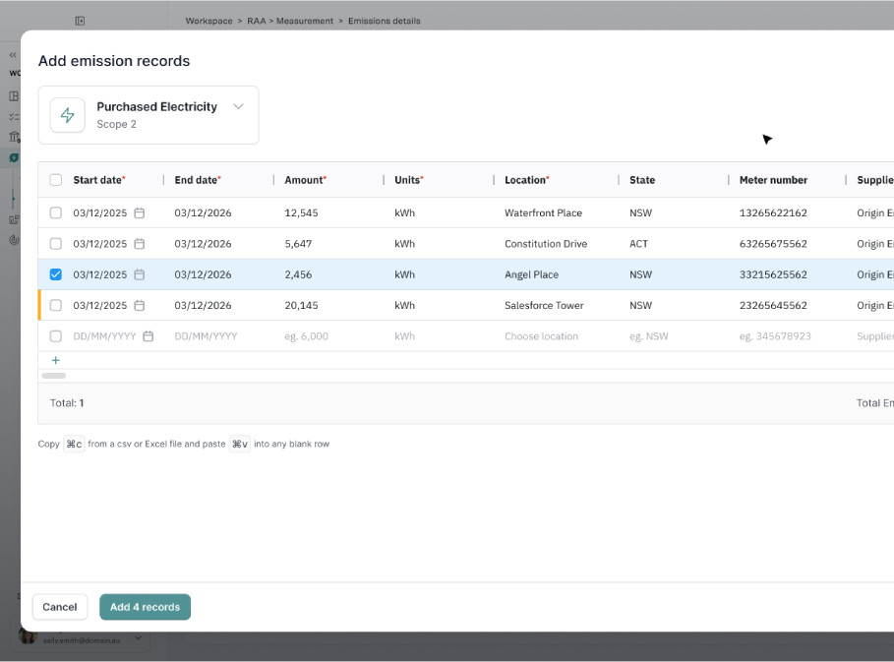This screenshot has height=662, width=894.
Task: Click the NSW state cell for Angel Place
Action: click(x=640, y=274)
